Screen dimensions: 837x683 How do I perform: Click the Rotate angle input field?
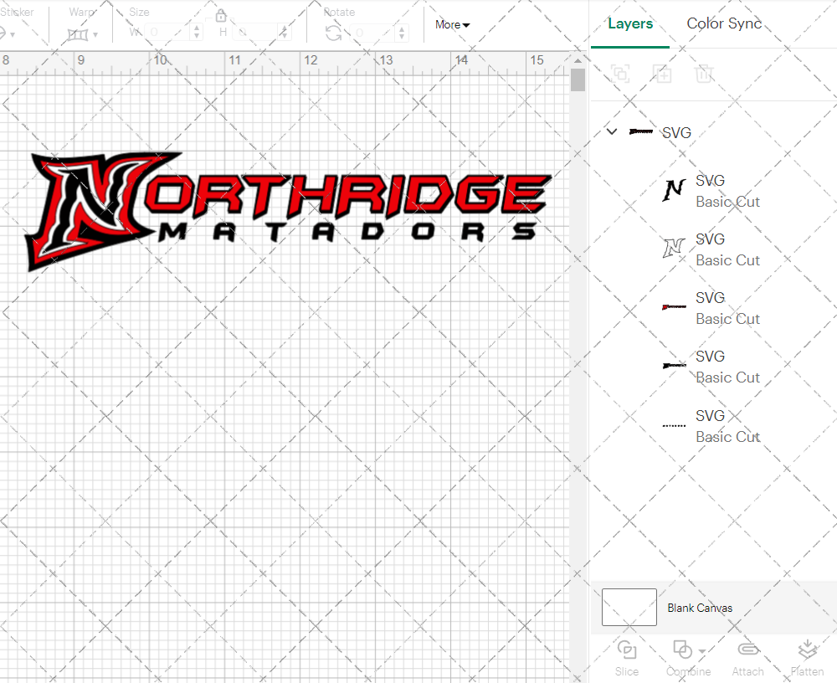point(373,33)
